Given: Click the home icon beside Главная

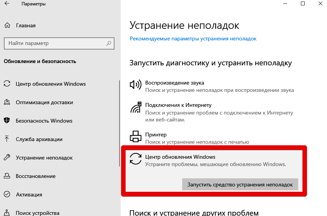Looking at the screenshot, I should pos(7,25).
